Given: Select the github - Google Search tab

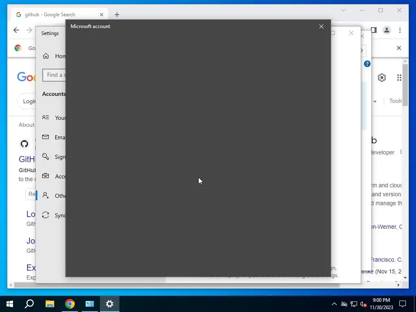Looking at the screenshot, I should point(58,15).
